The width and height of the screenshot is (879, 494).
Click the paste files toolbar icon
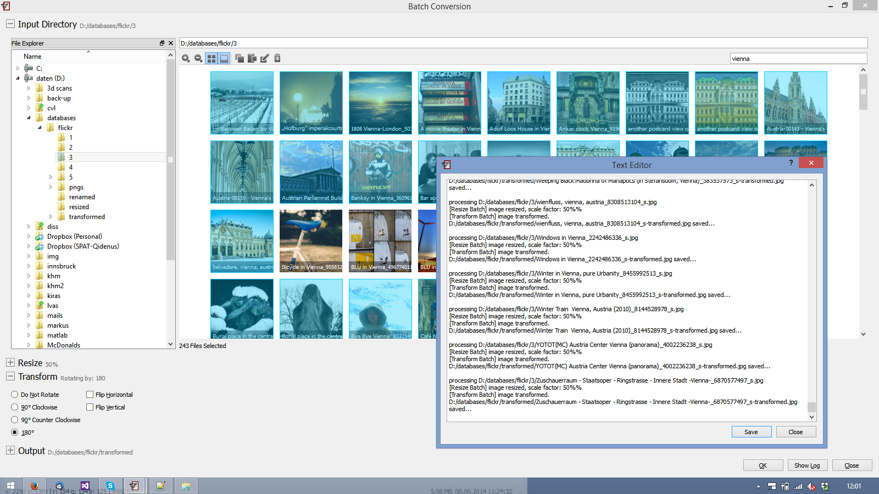[252, 58]
